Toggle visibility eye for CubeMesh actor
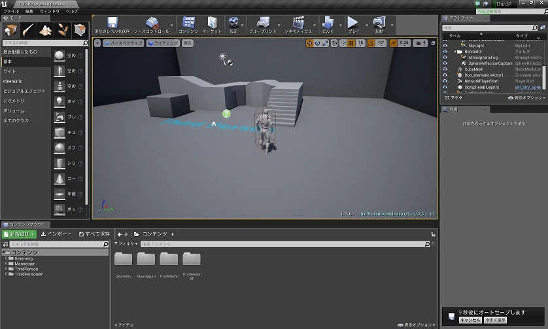The width and height of the screenshot is (548, 329). coord(445,69)
